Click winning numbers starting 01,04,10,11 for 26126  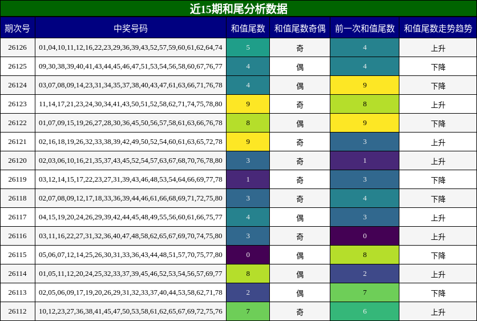[x=131, y=47]
